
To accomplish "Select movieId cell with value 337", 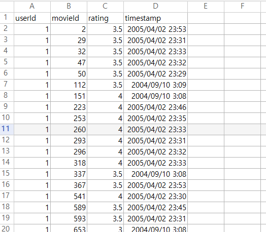I will pyautogui.click(x=69, y=174).
